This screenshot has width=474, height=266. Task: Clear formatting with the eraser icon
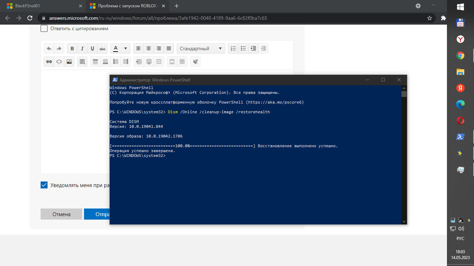(x=195, y=62)
